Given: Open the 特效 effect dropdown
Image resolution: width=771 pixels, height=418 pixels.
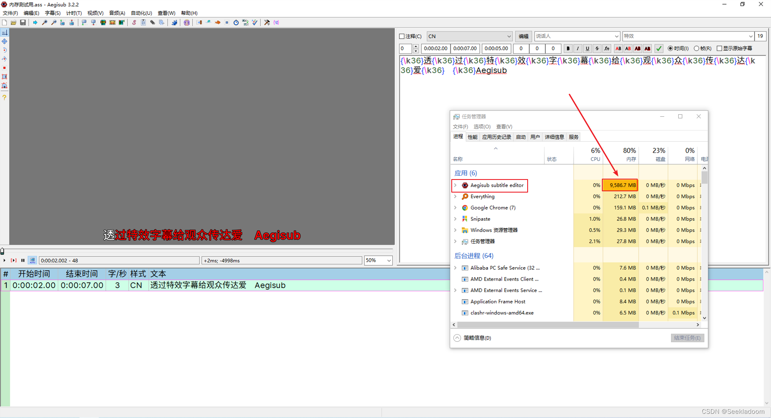Looking at the screenshot, I should tap(688, 36).
